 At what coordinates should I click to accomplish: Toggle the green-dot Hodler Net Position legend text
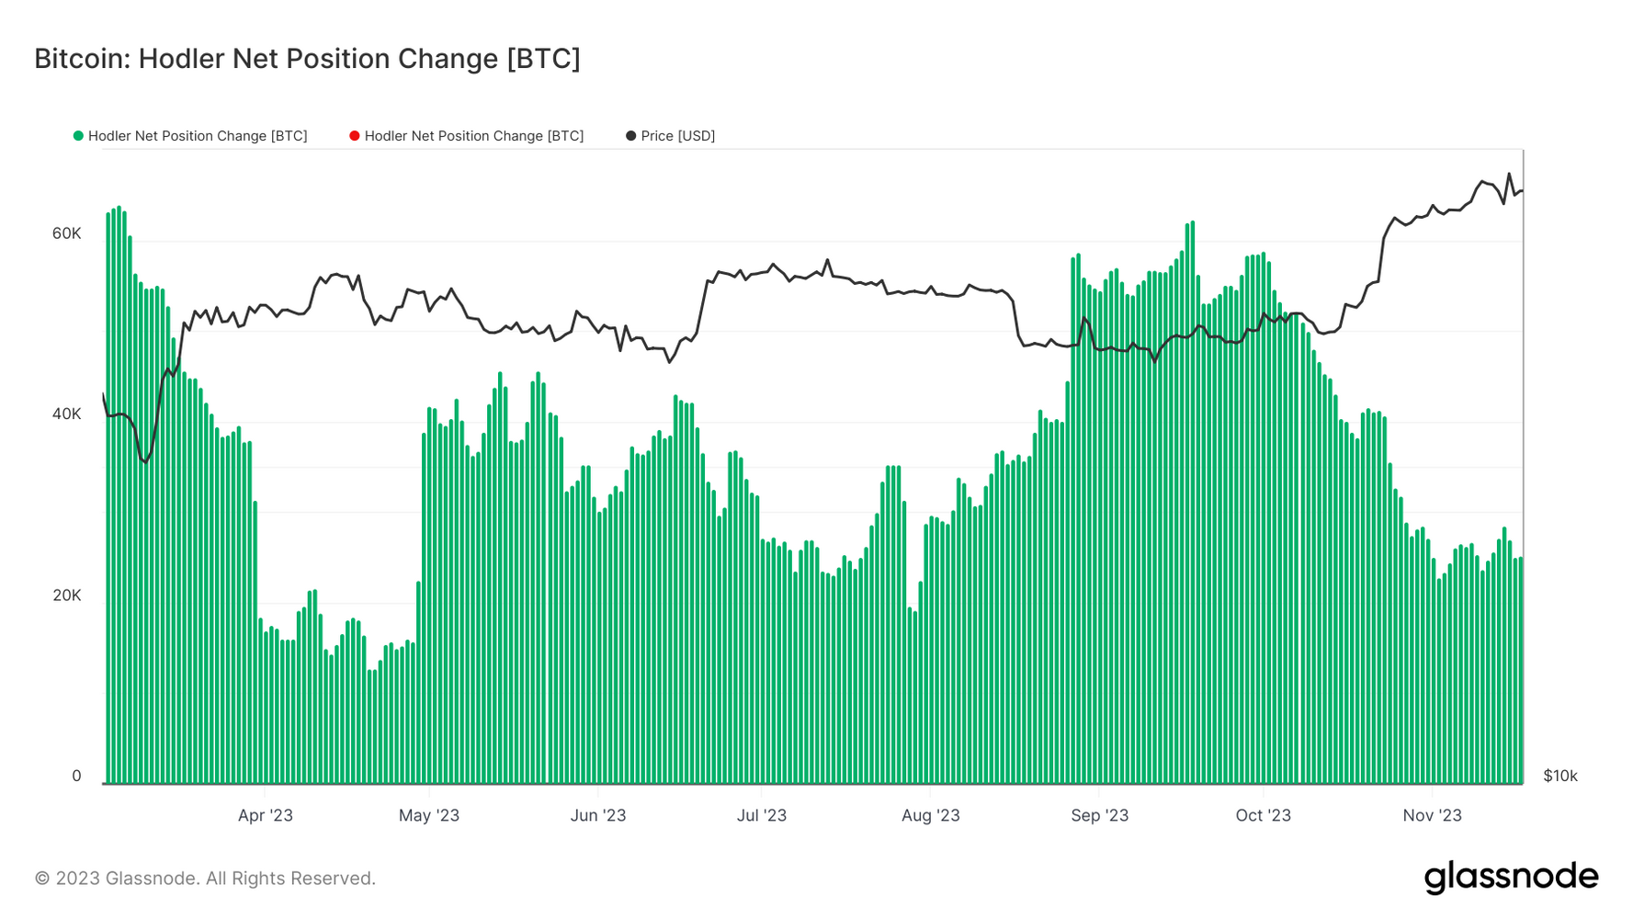[x=198, y=136]
